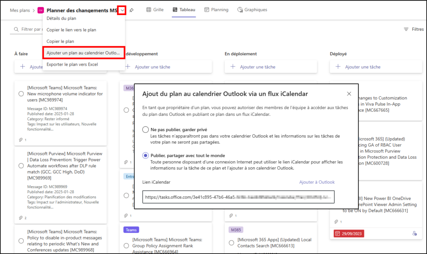Click the purple Teams label tag
427x254 pixels.
coord(131,230)
